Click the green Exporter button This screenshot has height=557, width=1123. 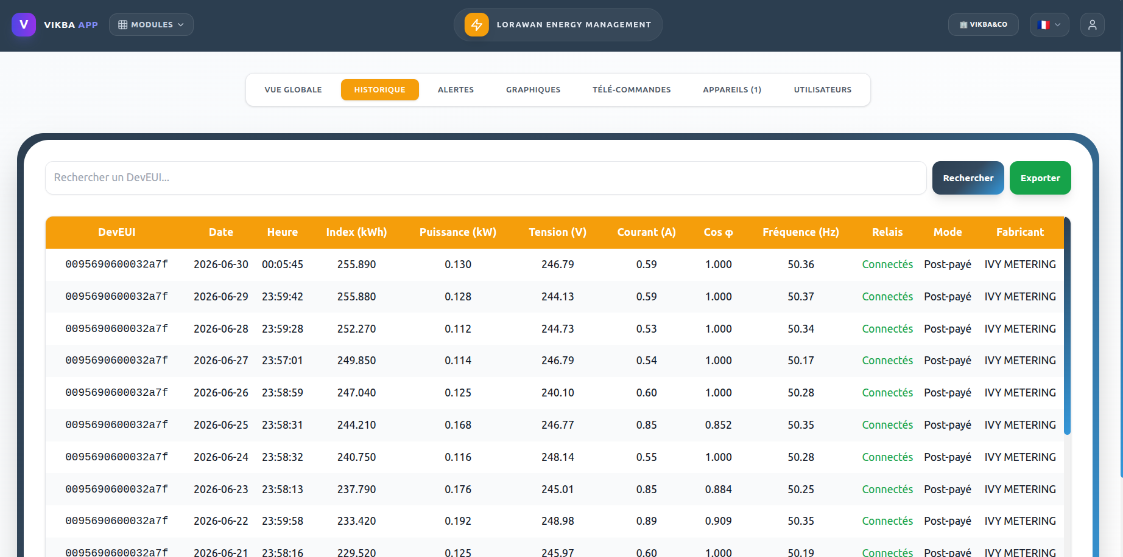click(1040, 178)
